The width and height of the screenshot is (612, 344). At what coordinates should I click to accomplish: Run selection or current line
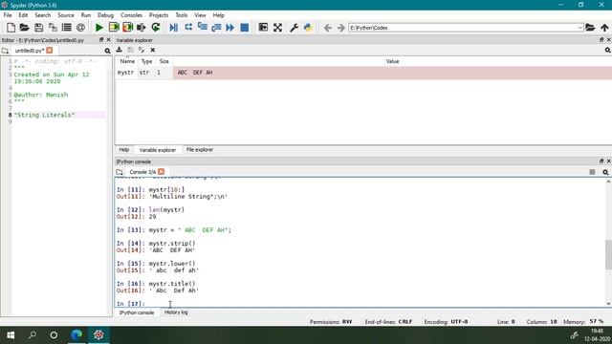142,28
